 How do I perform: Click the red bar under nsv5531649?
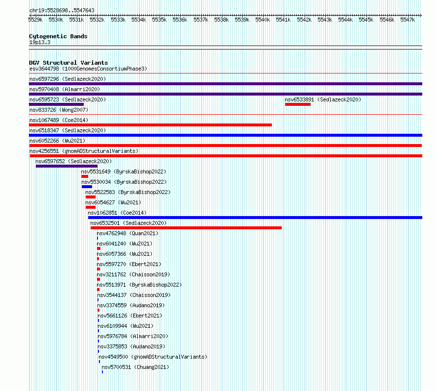tap(85, 176)
